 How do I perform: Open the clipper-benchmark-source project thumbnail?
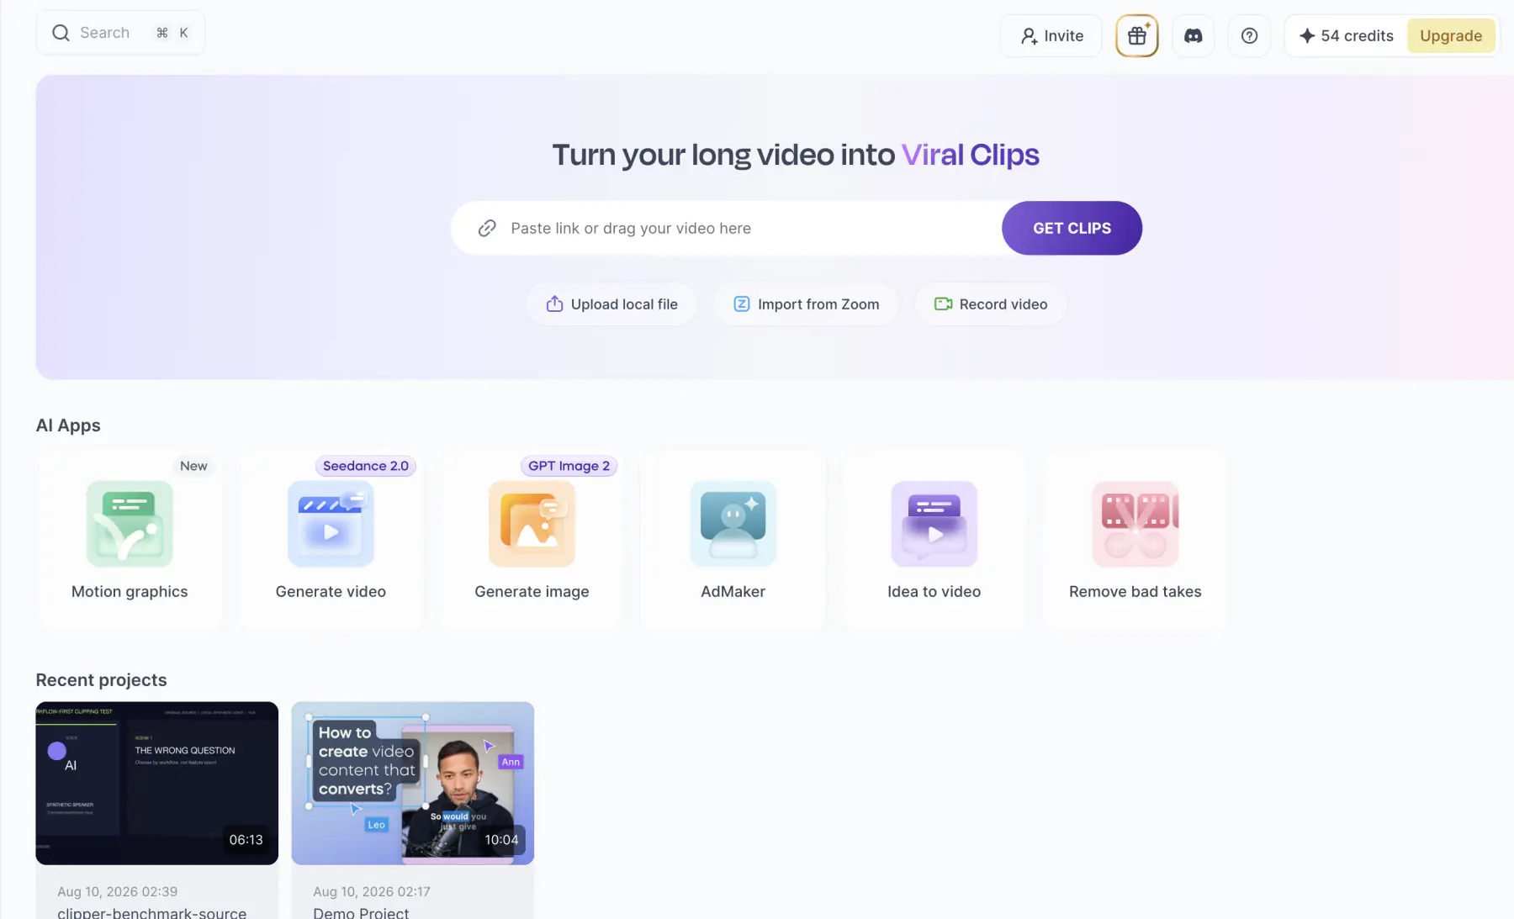click(x=156, y=783)
